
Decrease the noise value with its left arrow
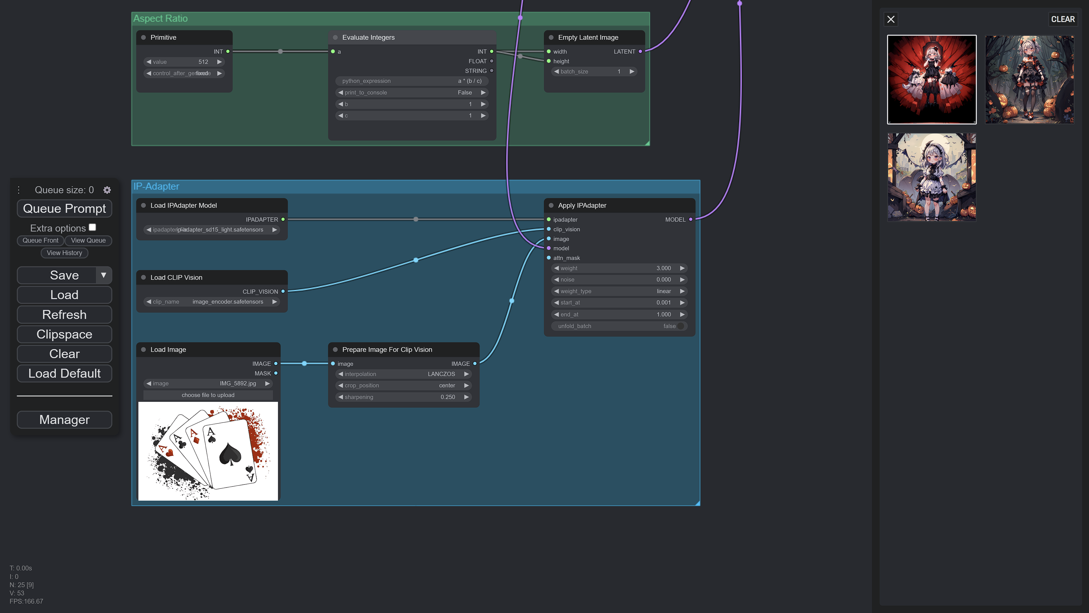(556, 280)
